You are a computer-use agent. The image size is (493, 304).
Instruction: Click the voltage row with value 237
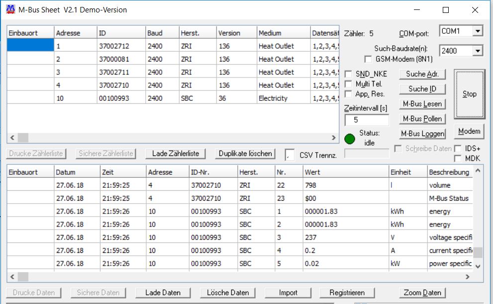click(240, 237)
